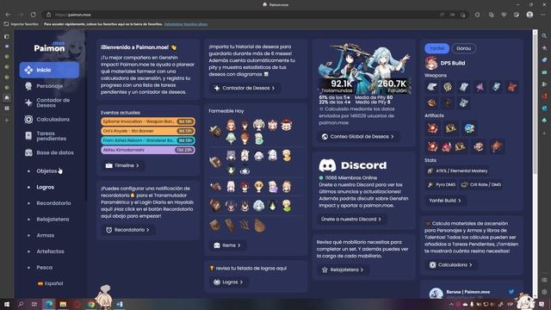
Task: Click the Yanfei character portrait icon
Action: pyautogui.click(x=430, y=63)
